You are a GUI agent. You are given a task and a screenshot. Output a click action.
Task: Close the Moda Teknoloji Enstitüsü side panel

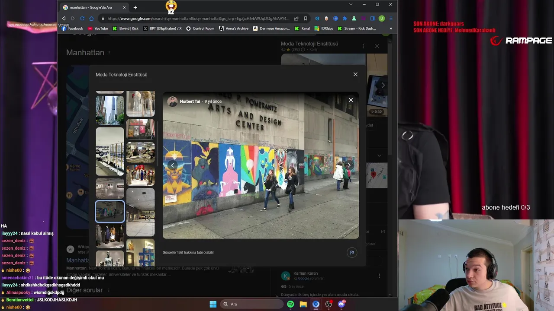(x=377, y=46)
